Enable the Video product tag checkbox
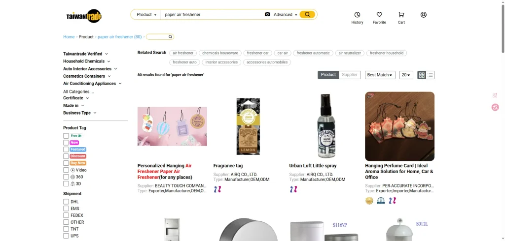505x241 pixels. click(66, 170)
